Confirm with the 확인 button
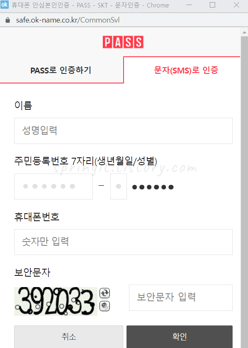The image size is (248, 348). (x=179, y=337)
